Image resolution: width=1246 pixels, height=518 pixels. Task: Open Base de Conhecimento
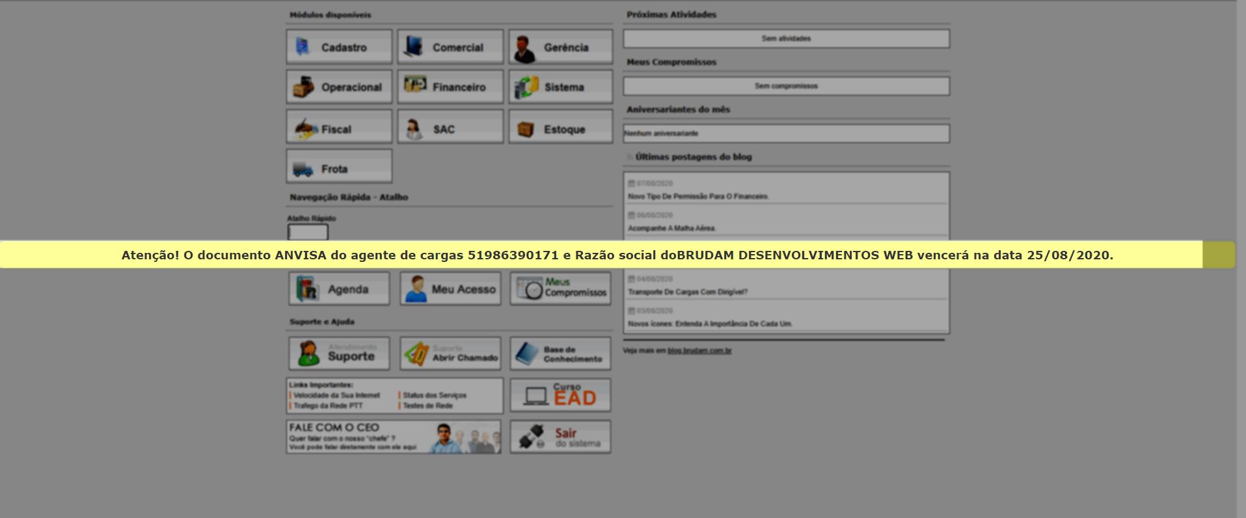coord(560,353)
